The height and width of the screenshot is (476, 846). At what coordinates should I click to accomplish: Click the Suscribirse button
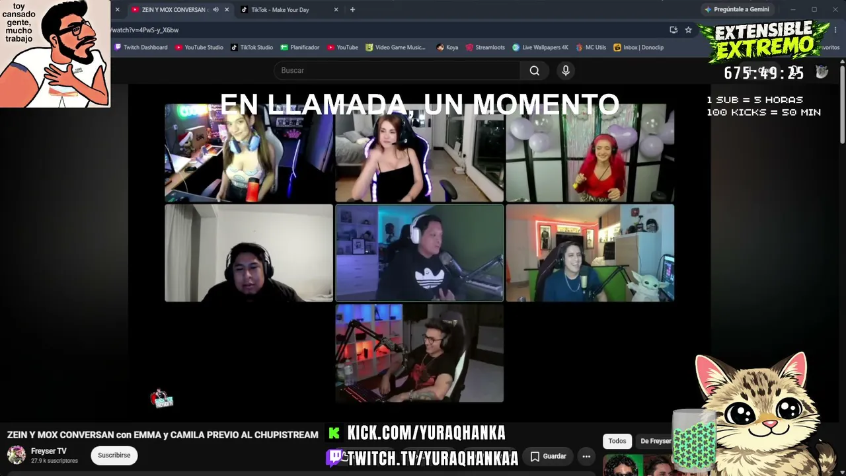(x=114, y=456)
